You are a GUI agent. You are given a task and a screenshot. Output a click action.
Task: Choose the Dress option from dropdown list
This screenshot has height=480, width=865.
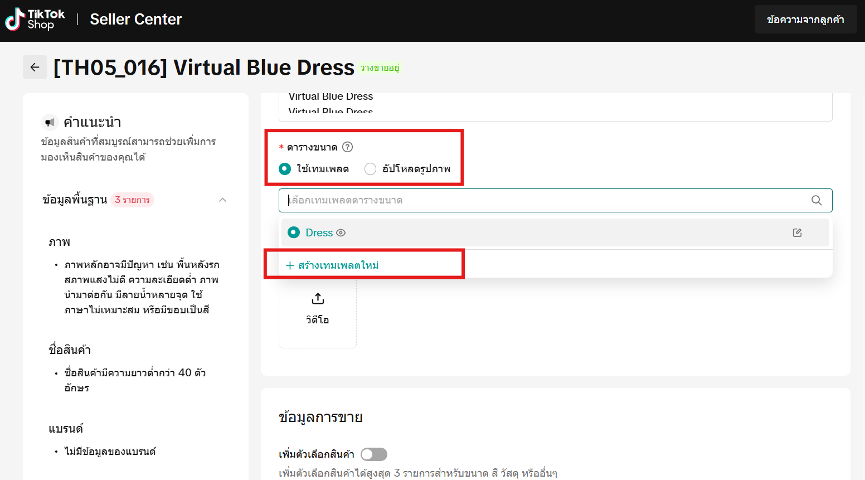(319, 233)
